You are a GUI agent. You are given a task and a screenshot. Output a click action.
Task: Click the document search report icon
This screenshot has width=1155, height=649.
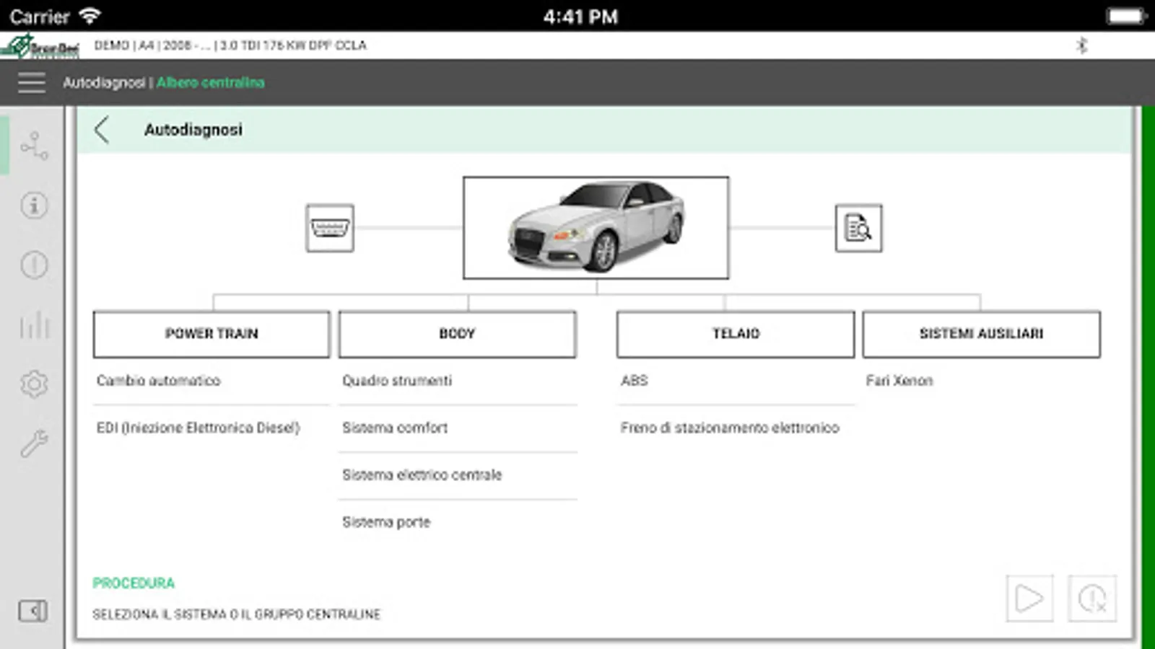858,228
